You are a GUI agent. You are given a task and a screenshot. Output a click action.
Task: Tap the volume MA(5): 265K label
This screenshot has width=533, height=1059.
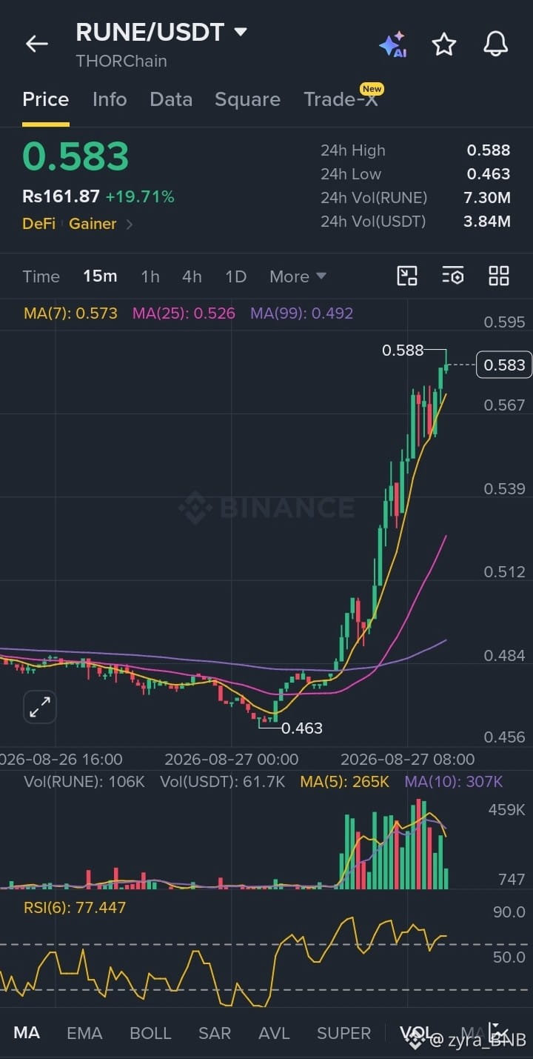pyautogui.click(x=344, y=782)
